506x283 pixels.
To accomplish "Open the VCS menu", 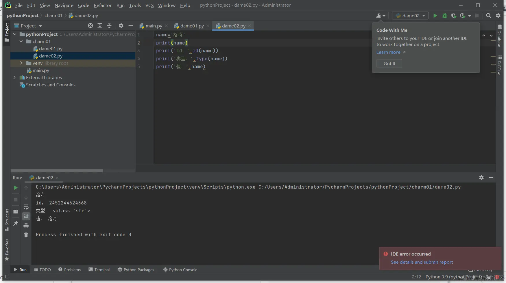I will tap(149, 5).
